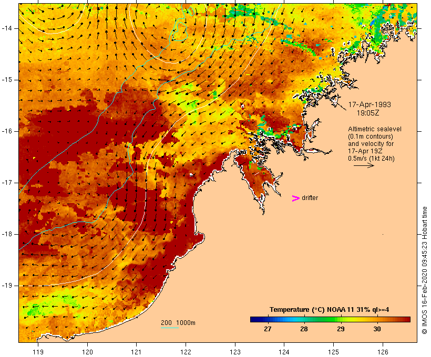Click the dark blue end of colorbar
This screenshot has height=357, width=431.
(x=253, y=319)
